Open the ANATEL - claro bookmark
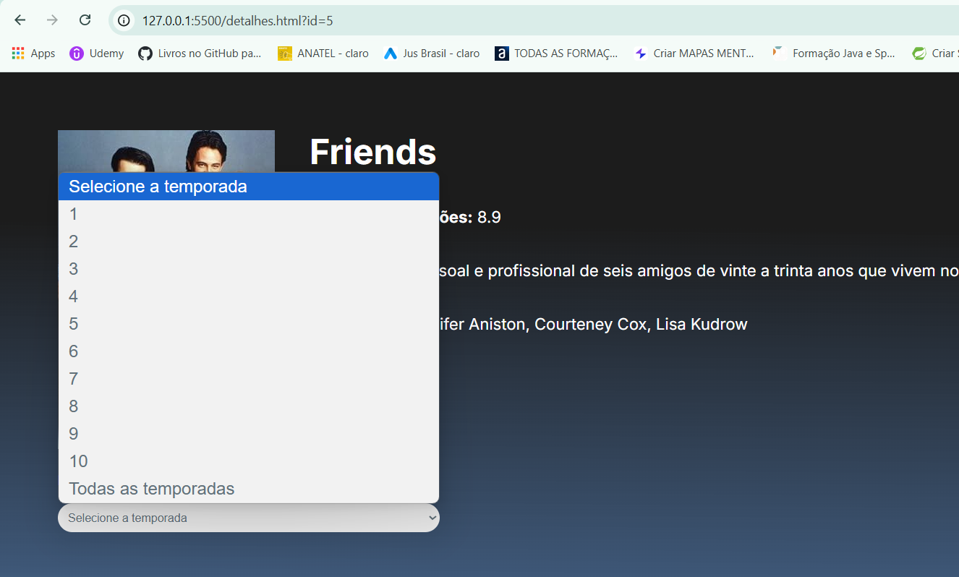 323,54
